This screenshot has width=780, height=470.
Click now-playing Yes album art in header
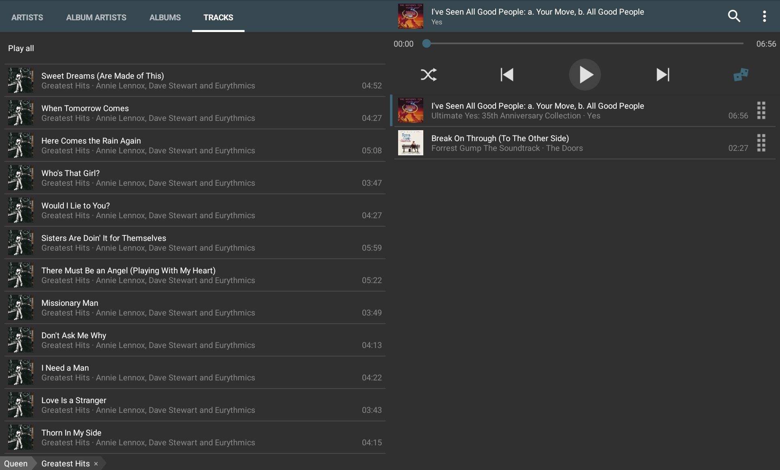pos(410,16)
